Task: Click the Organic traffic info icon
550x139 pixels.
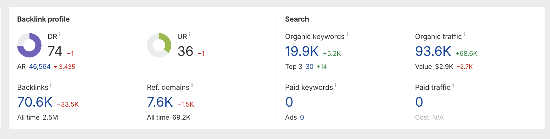Action: 464,34
